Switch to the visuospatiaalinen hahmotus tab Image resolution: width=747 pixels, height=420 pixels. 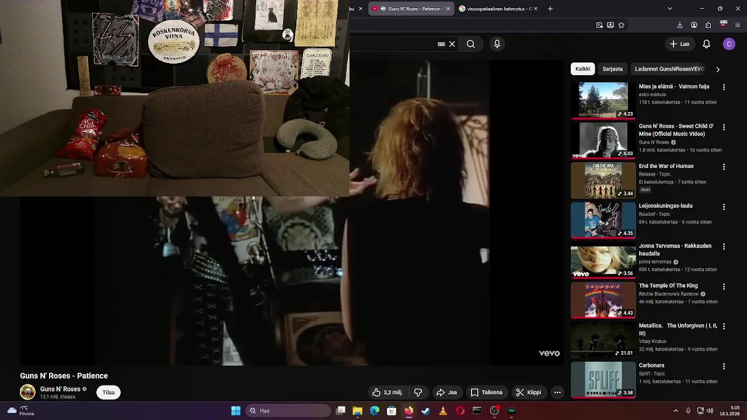pyautogui.click(x=498, y=9)
